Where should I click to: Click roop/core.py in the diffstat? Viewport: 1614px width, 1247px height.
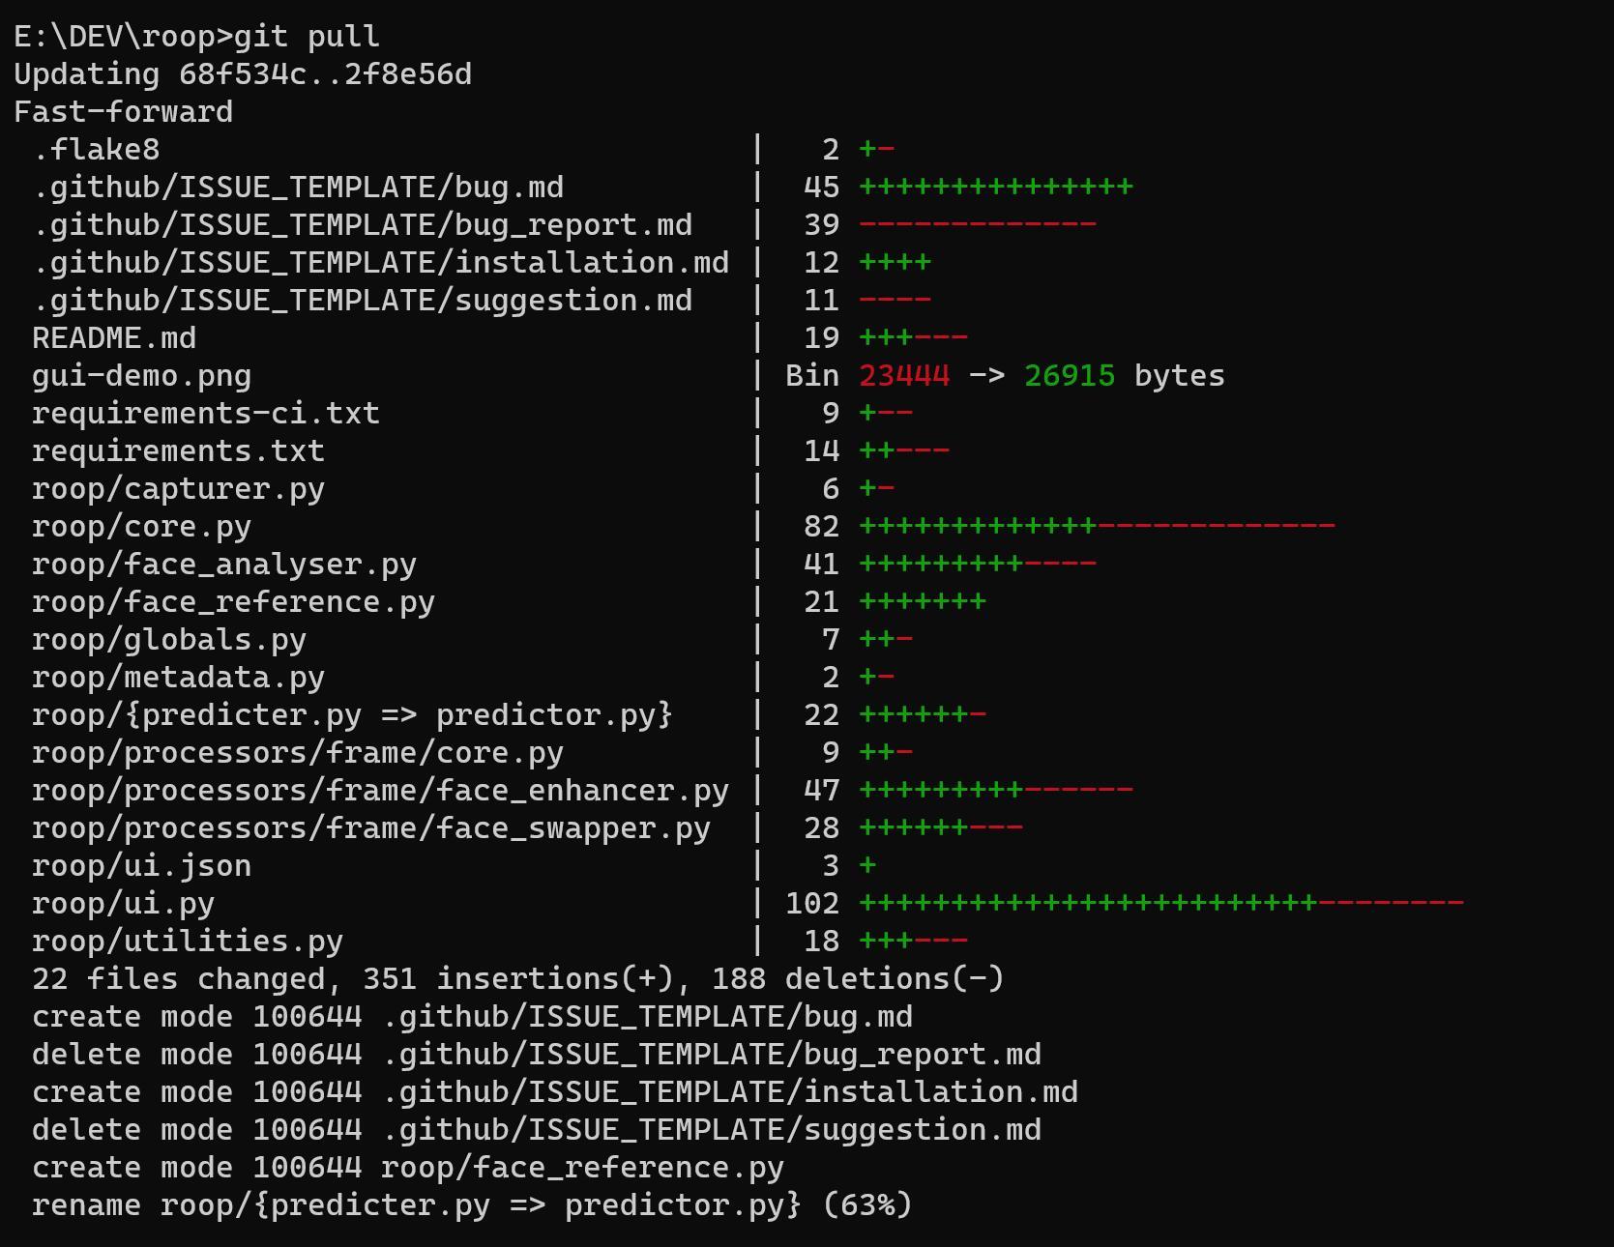click(141, 527)
